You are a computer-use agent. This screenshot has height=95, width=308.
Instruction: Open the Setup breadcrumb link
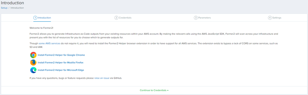pyautogui.click(x=4, y=8)
